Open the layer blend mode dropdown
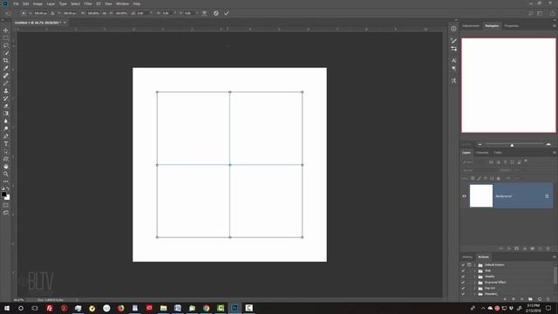 pos(479,170)
